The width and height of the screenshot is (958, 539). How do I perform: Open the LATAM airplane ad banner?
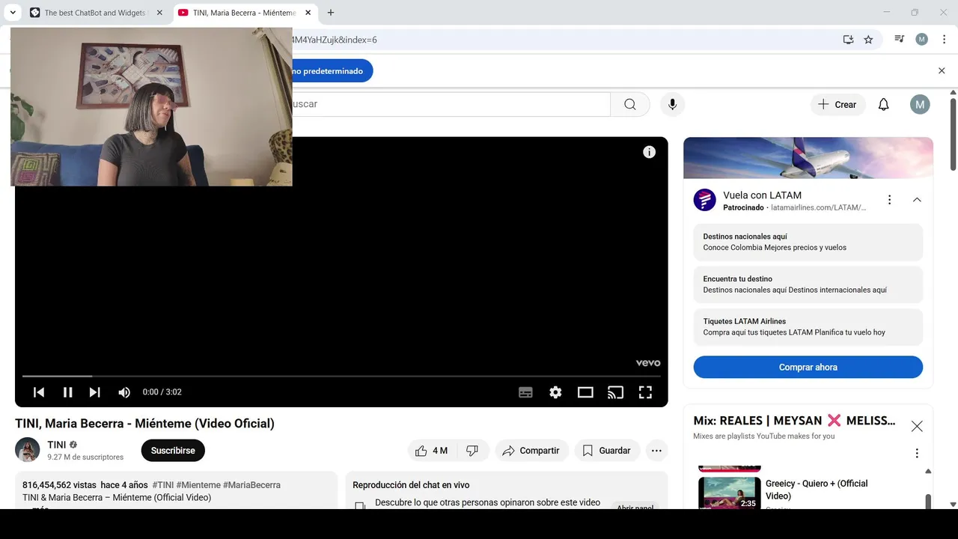(808, 158)
